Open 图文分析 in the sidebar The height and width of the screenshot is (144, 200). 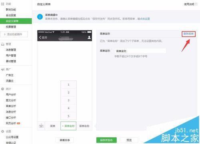[x=11, y=100]
